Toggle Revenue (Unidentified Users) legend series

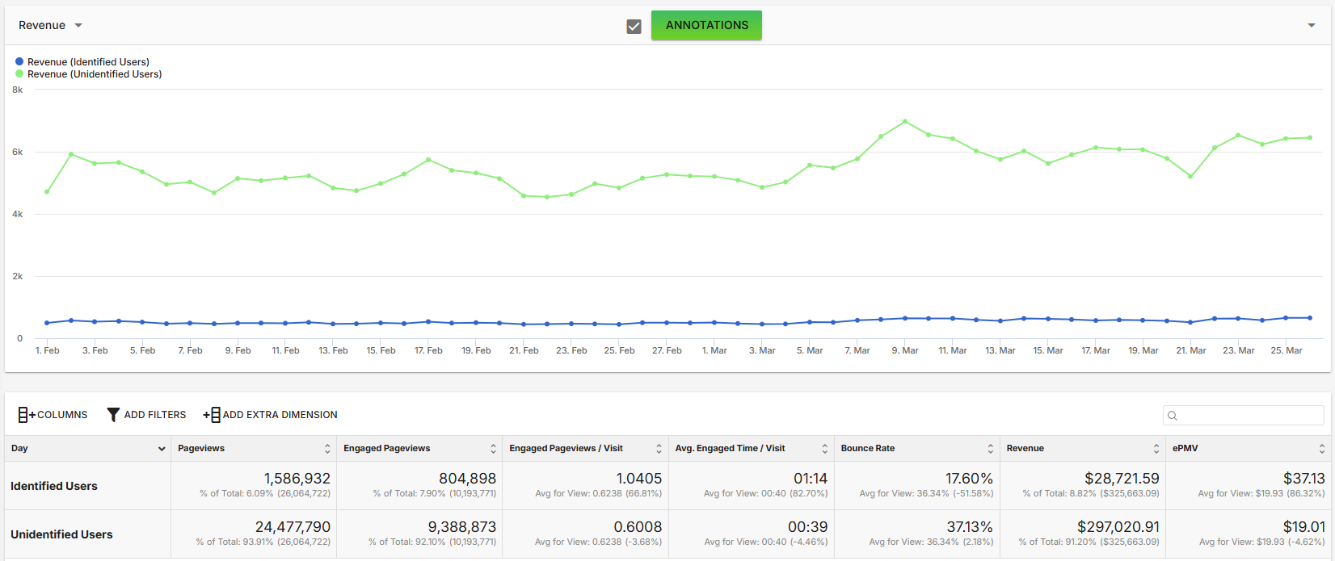point(89,74)
